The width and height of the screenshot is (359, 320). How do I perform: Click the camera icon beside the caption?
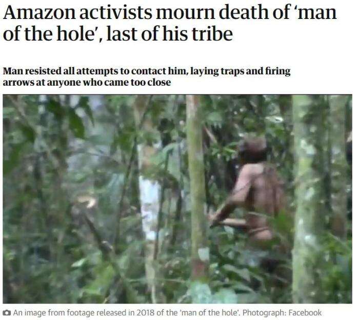(7, 313)
